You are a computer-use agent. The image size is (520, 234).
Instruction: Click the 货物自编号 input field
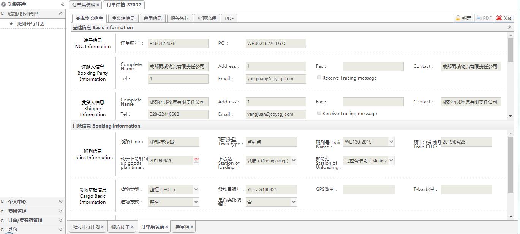[x=271, y=189]
